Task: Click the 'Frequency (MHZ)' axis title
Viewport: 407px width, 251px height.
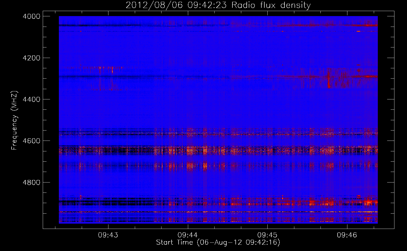Action: click(14, 120)
